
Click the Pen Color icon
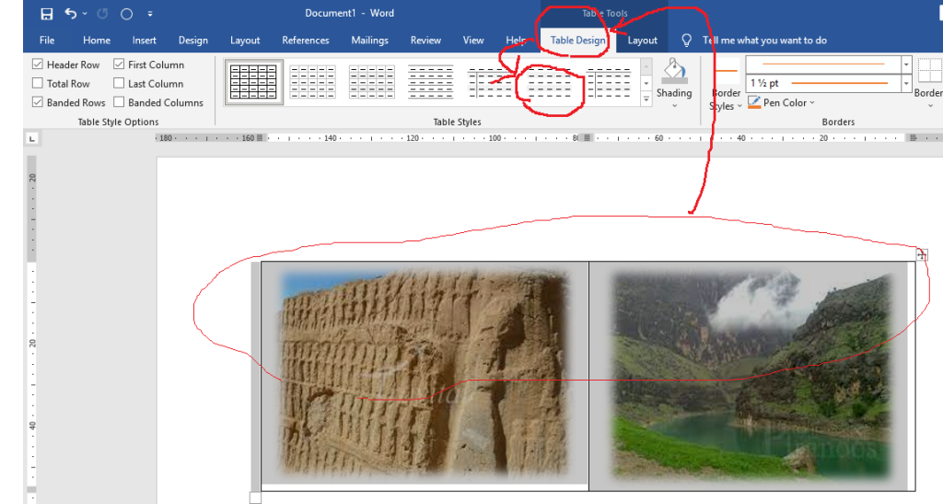tap(754, 102)
